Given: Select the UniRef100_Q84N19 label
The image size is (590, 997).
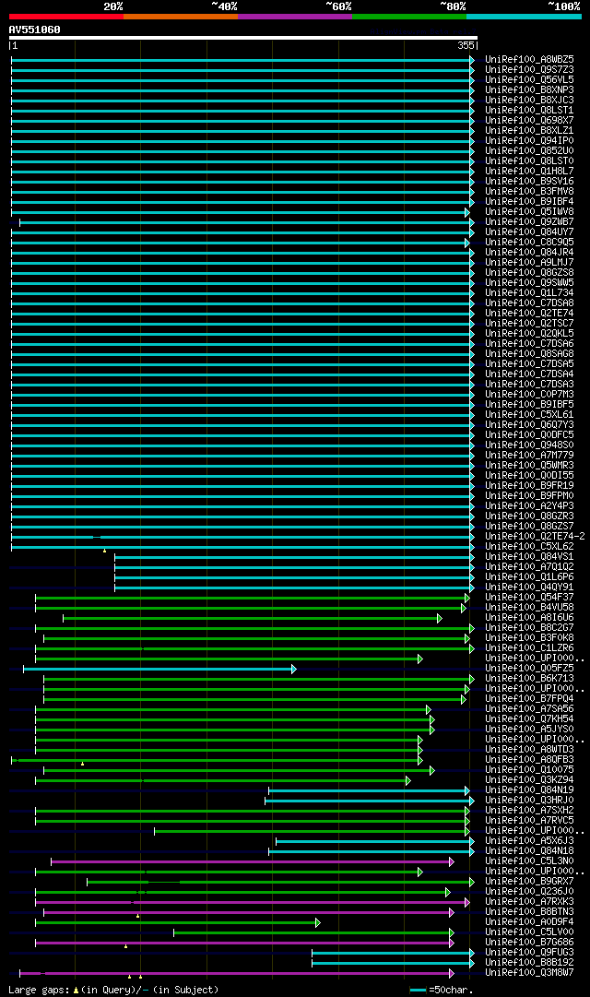Looking at the screenshot, I should click(x=529, y=790).
